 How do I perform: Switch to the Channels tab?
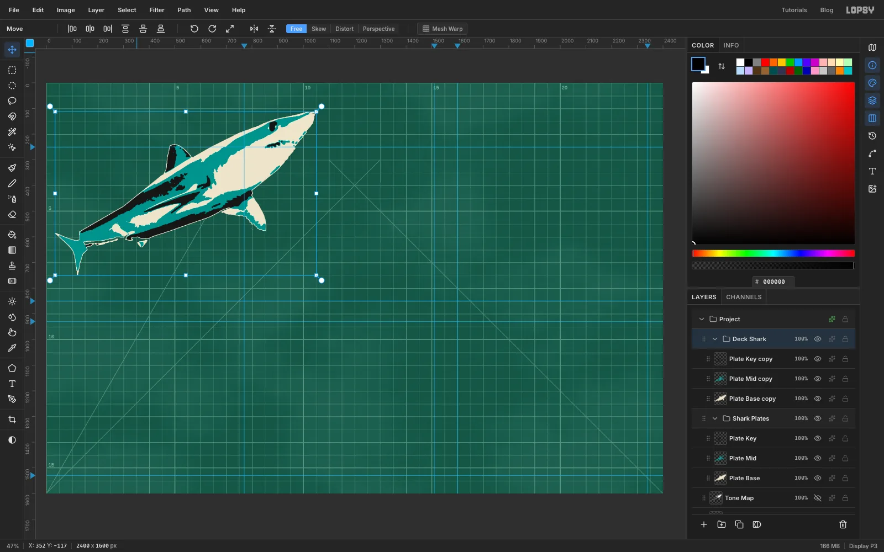[744, 297]
